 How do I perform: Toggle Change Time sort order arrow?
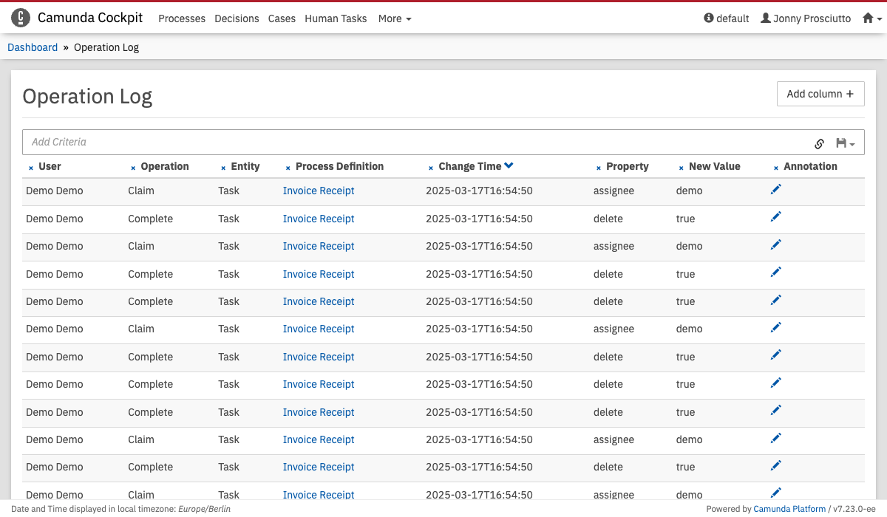509,166
